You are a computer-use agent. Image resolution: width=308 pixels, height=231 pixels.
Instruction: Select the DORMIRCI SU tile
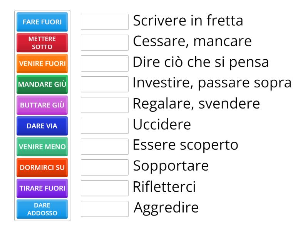pos(42,167)
